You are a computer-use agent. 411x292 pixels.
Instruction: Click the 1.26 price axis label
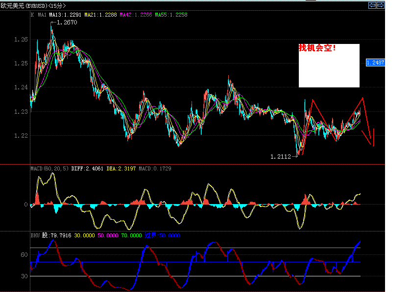(21, 40)
